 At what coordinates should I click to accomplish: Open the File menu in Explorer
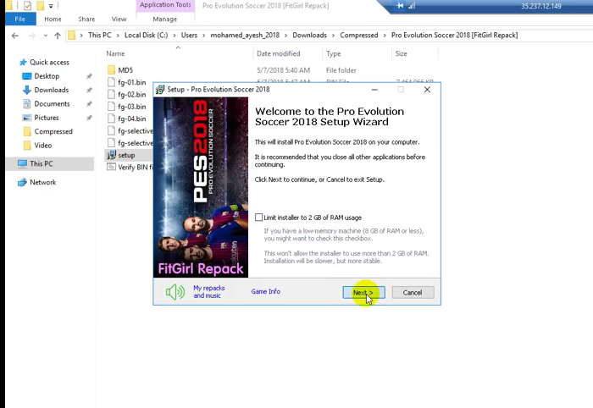tap(20, 19)
